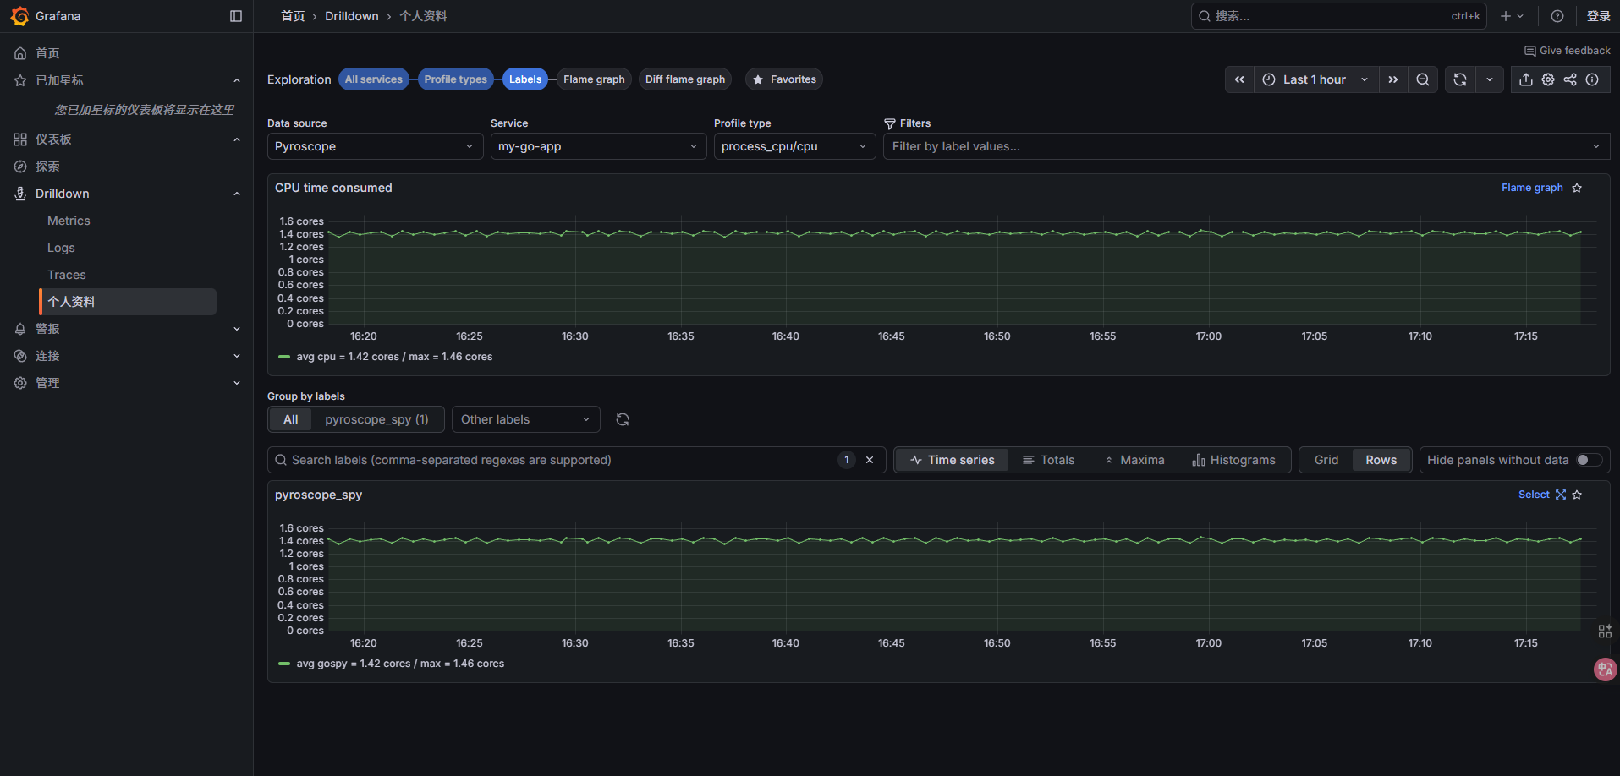This screenshot has width=1620, height=776.
Task: Click the share icon in top toolbar
Action: pyautogui.click(x=1570, y=79)
